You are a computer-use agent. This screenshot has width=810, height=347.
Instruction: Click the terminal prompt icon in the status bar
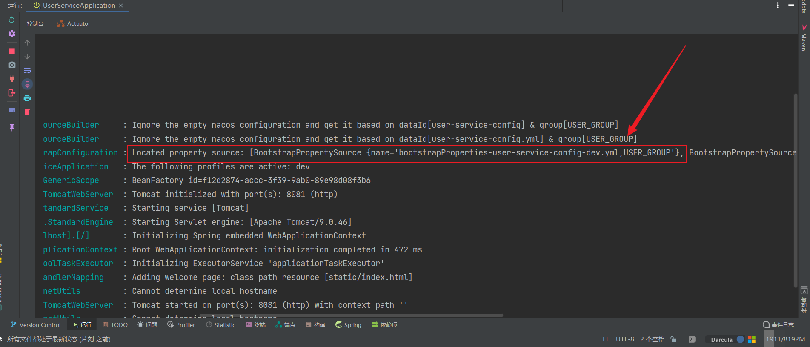pos(692,339)
